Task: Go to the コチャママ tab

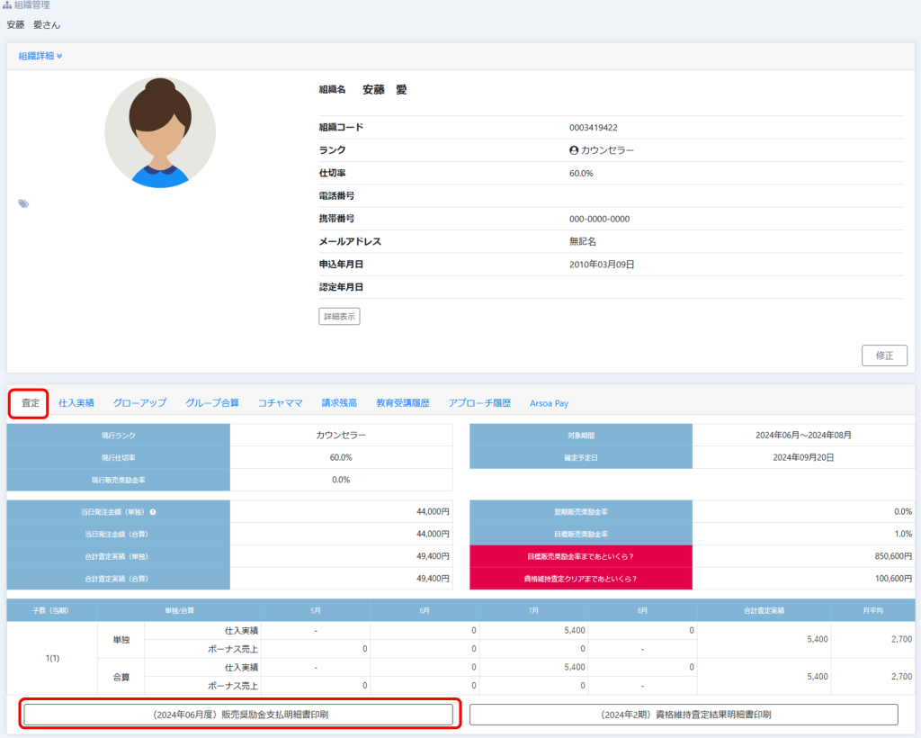Action: [280, 403]
